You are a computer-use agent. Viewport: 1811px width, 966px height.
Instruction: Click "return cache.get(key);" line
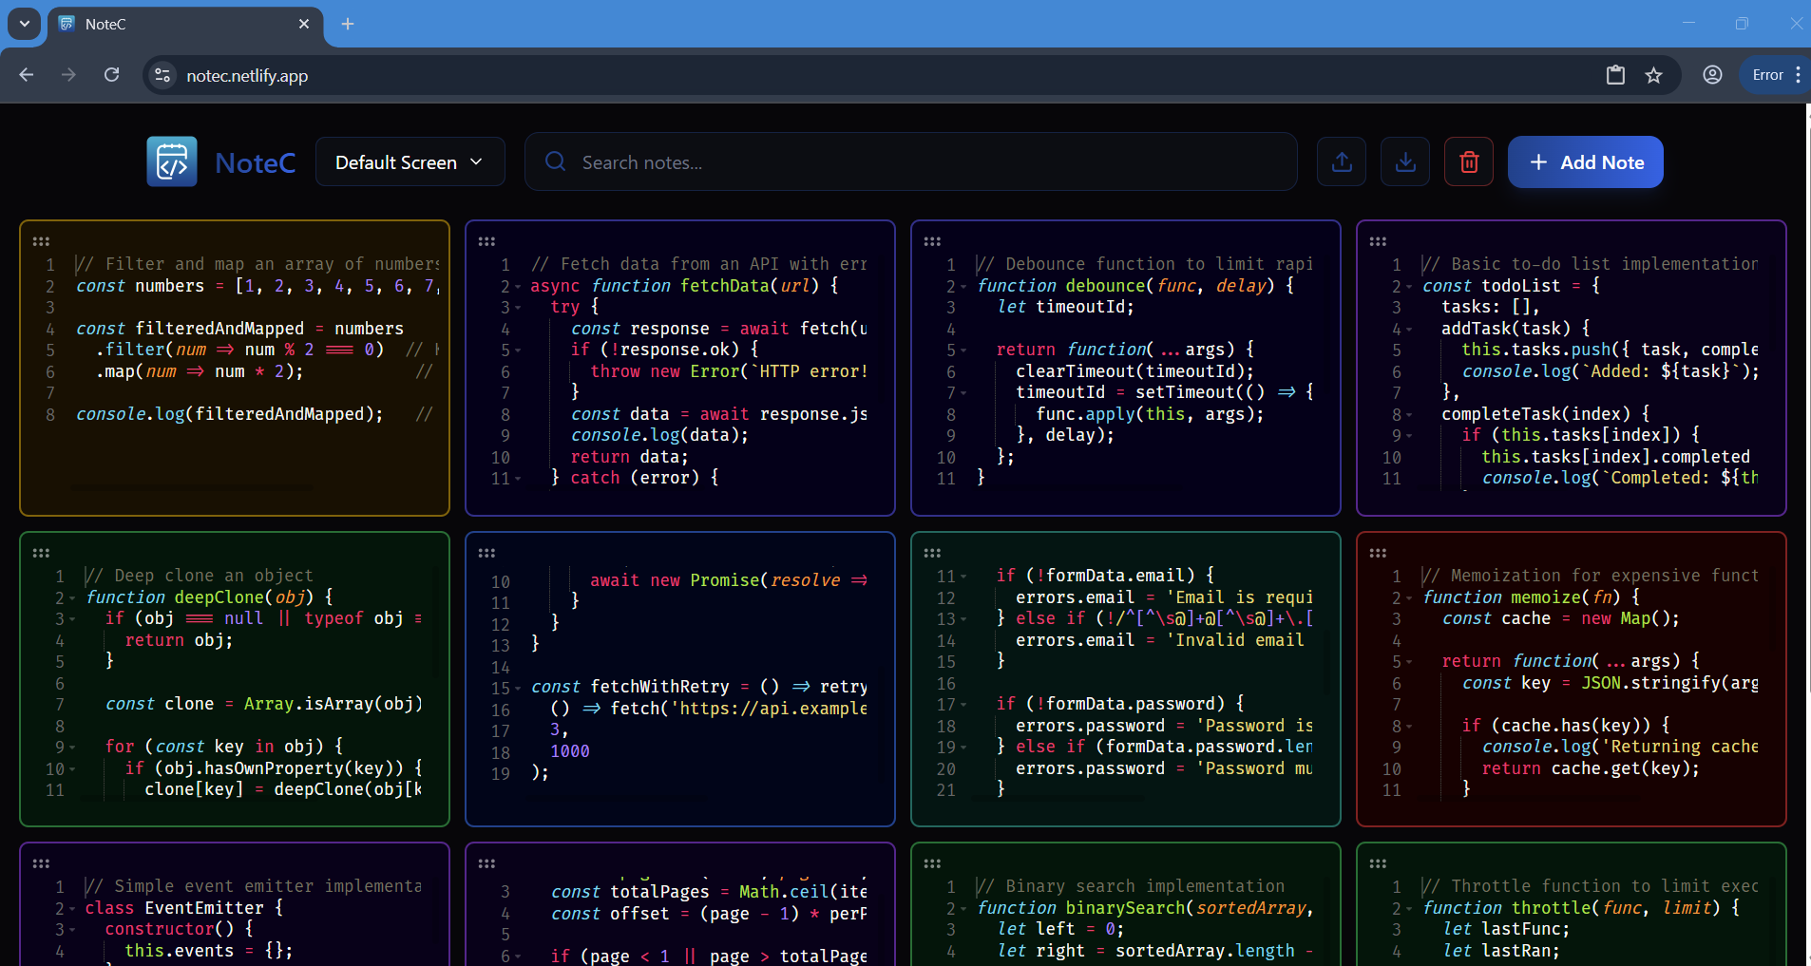1591,768
